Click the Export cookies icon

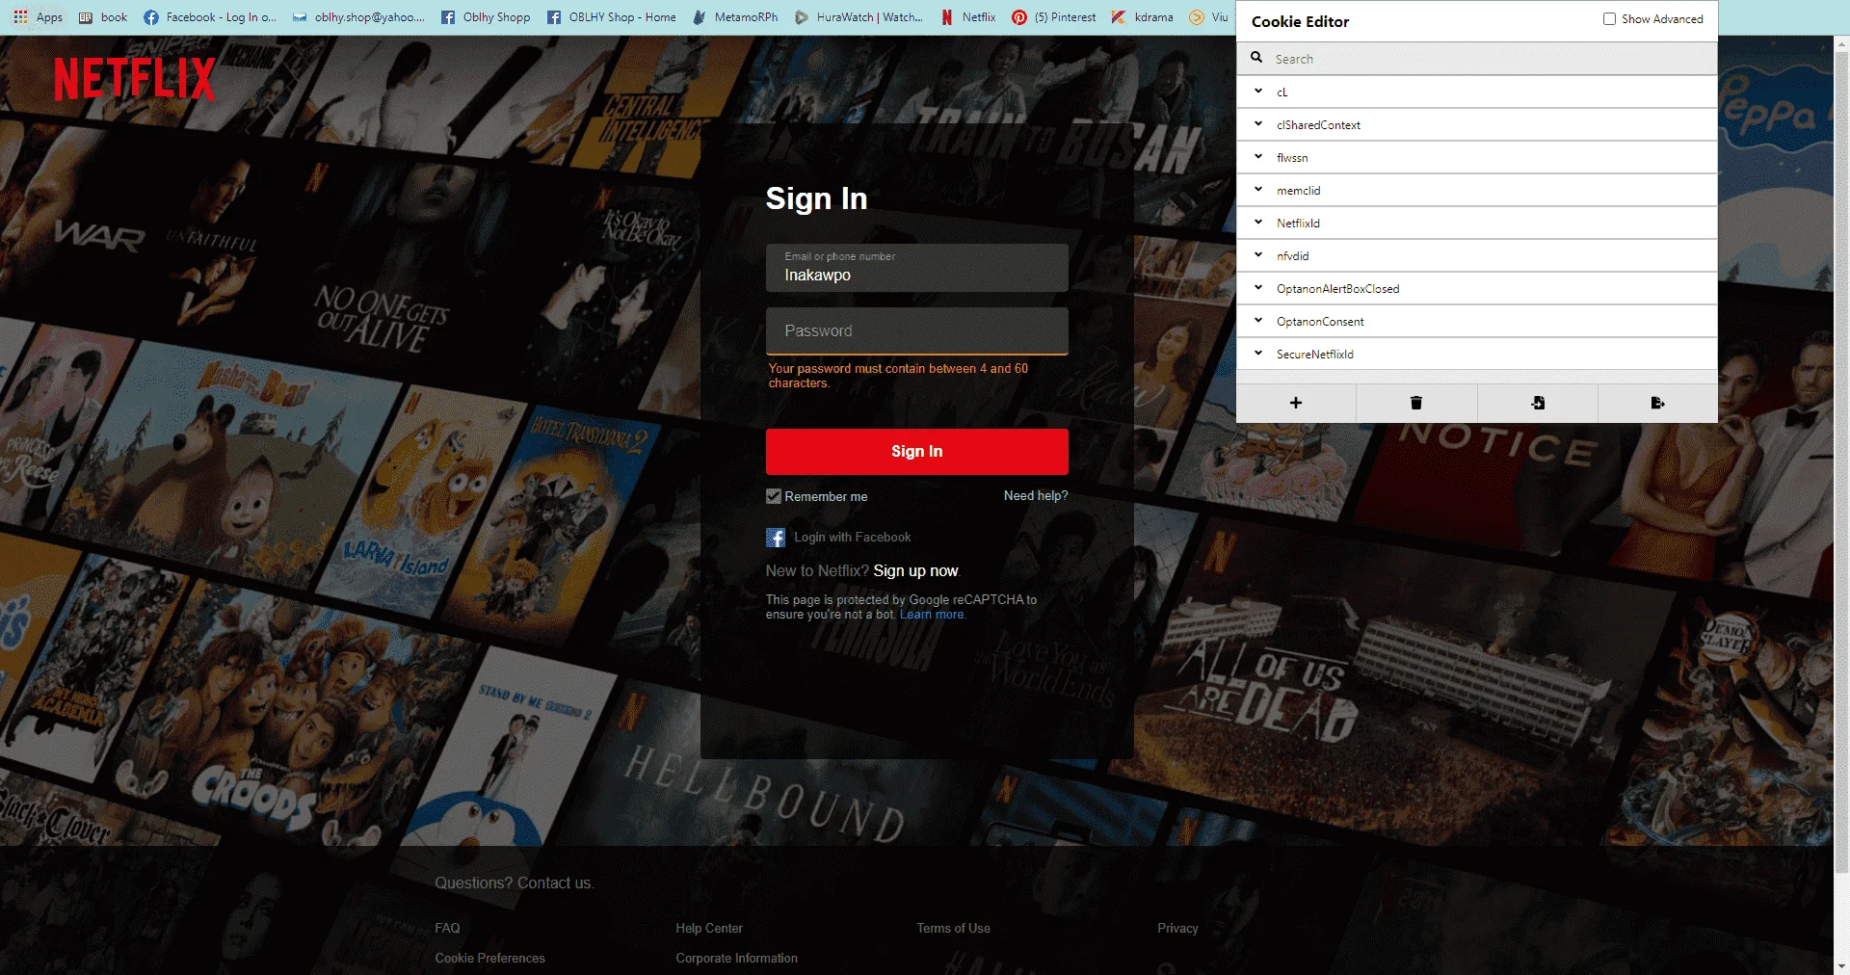(x=1657, y=403)
